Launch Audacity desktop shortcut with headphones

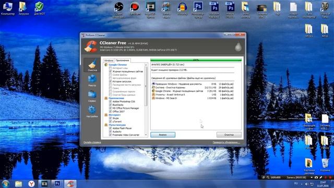(x=182, y=8)
